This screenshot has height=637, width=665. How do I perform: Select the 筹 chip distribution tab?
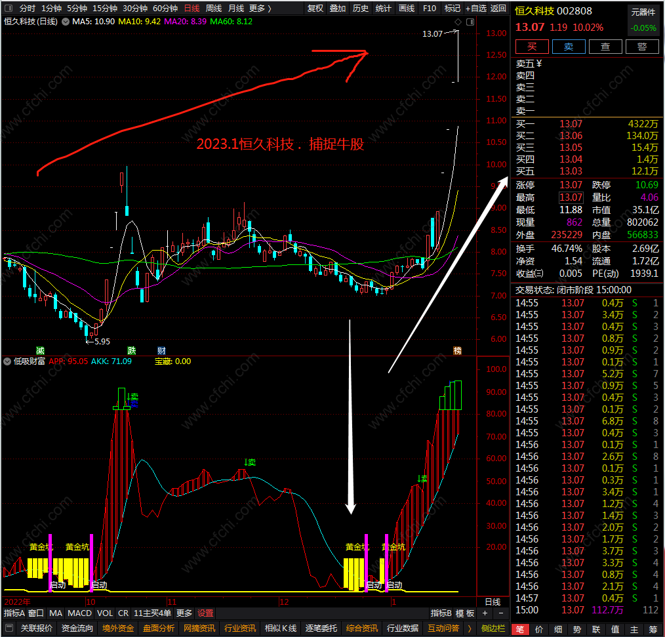coord(653,629)
